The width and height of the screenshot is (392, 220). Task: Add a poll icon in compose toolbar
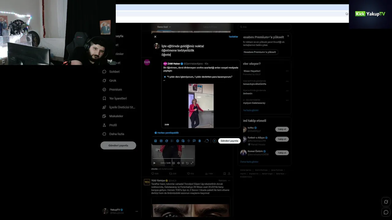pos(172,141)
